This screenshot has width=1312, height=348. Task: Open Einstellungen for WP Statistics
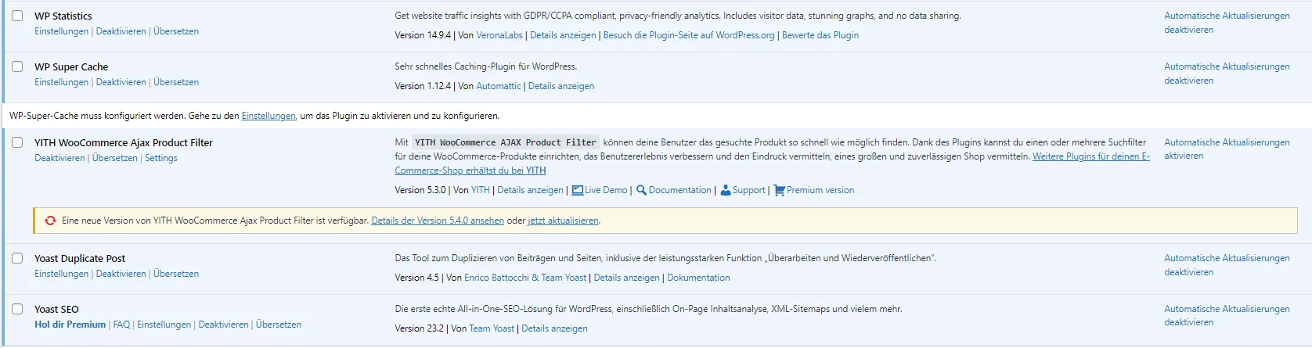click(x=61, y=31)
